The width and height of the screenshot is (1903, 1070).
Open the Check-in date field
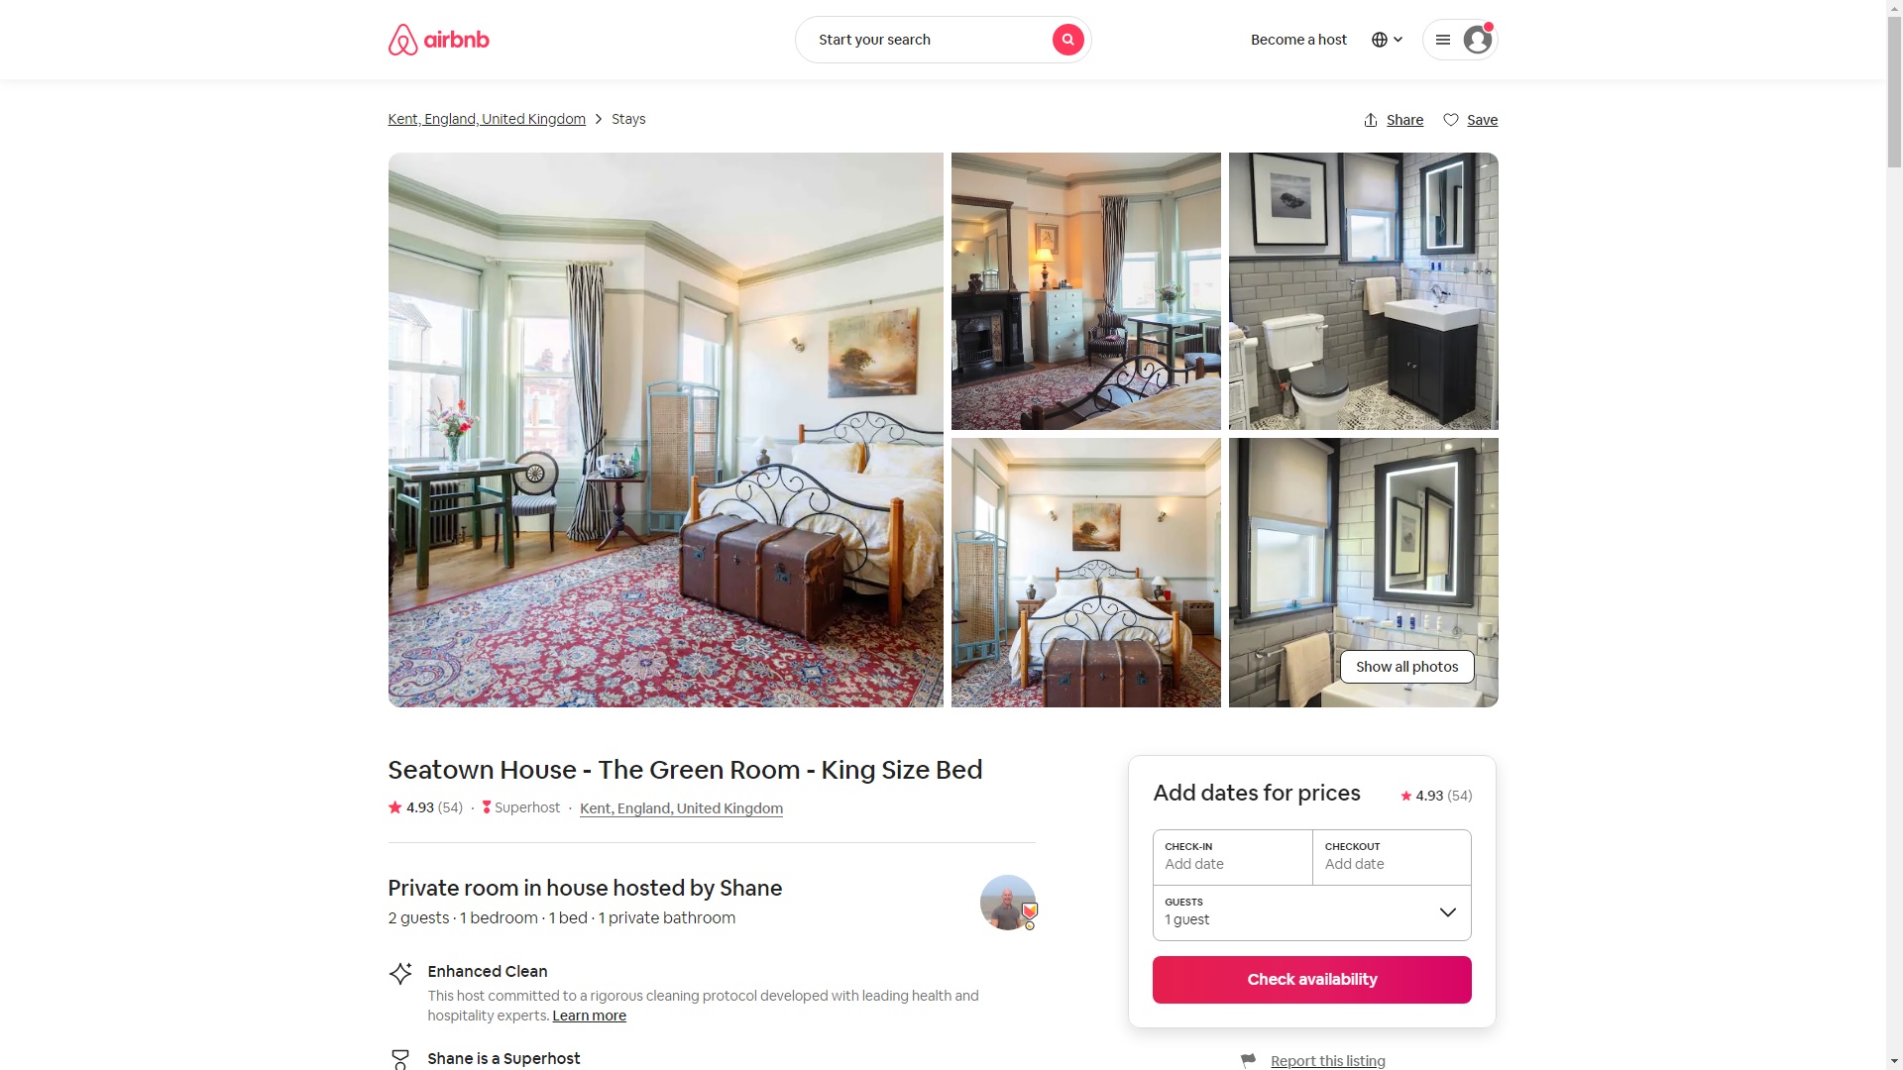point(1232,857)
